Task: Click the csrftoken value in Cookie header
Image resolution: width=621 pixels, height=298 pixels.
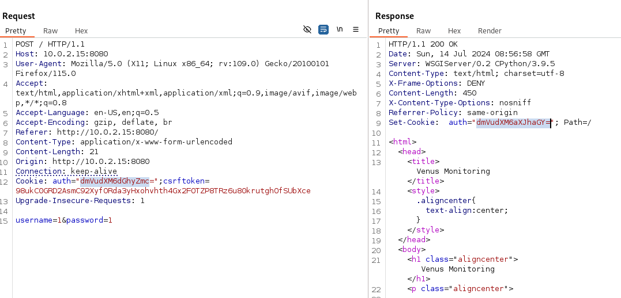Action: [x=163, y=191]
